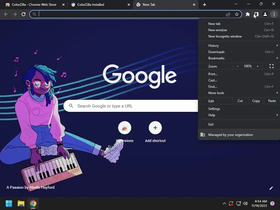Select Print... in the menu
Viewport: 280px width, 210px height.
point(239,74)
